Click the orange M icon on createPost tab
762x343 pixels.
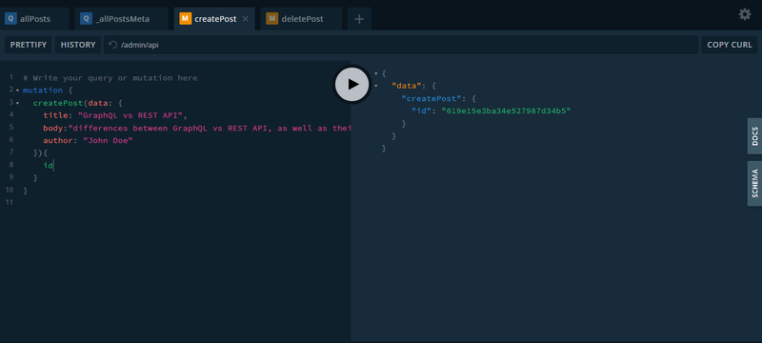(185, 19)
